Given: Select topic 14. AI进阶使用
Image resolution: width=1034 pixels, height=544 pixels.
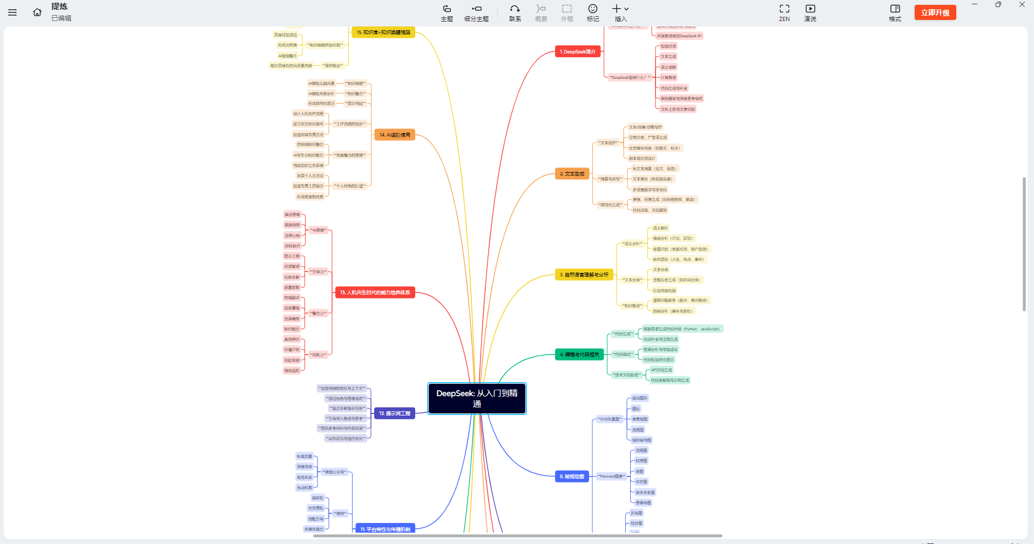Looking at the screenshot, I should (x=395, y=135).
